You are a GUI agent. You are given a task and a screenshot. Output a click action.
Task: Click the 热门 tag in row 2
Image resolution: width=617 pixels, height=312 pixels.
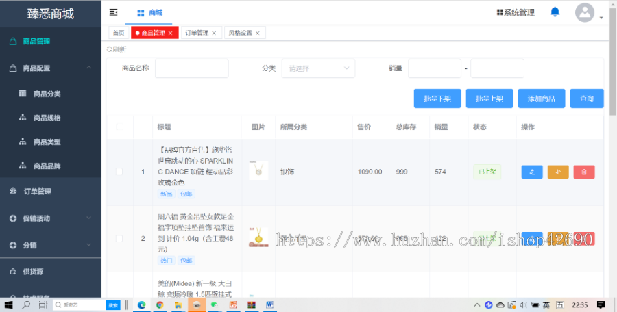point(166,261)
